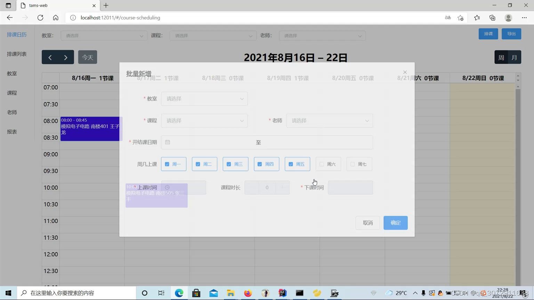Open the Windows Start menu
This screenshot has width=534, height=300.
pos(8,293)
